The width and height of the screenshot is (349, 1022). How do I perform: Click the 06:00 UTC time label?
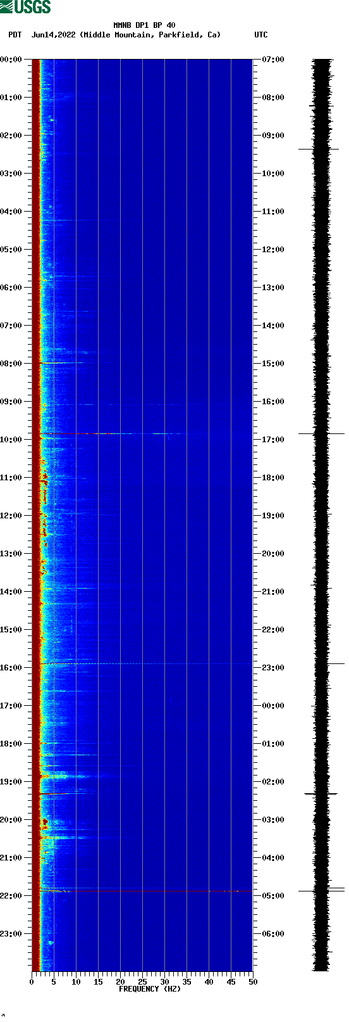pos(273,934)
